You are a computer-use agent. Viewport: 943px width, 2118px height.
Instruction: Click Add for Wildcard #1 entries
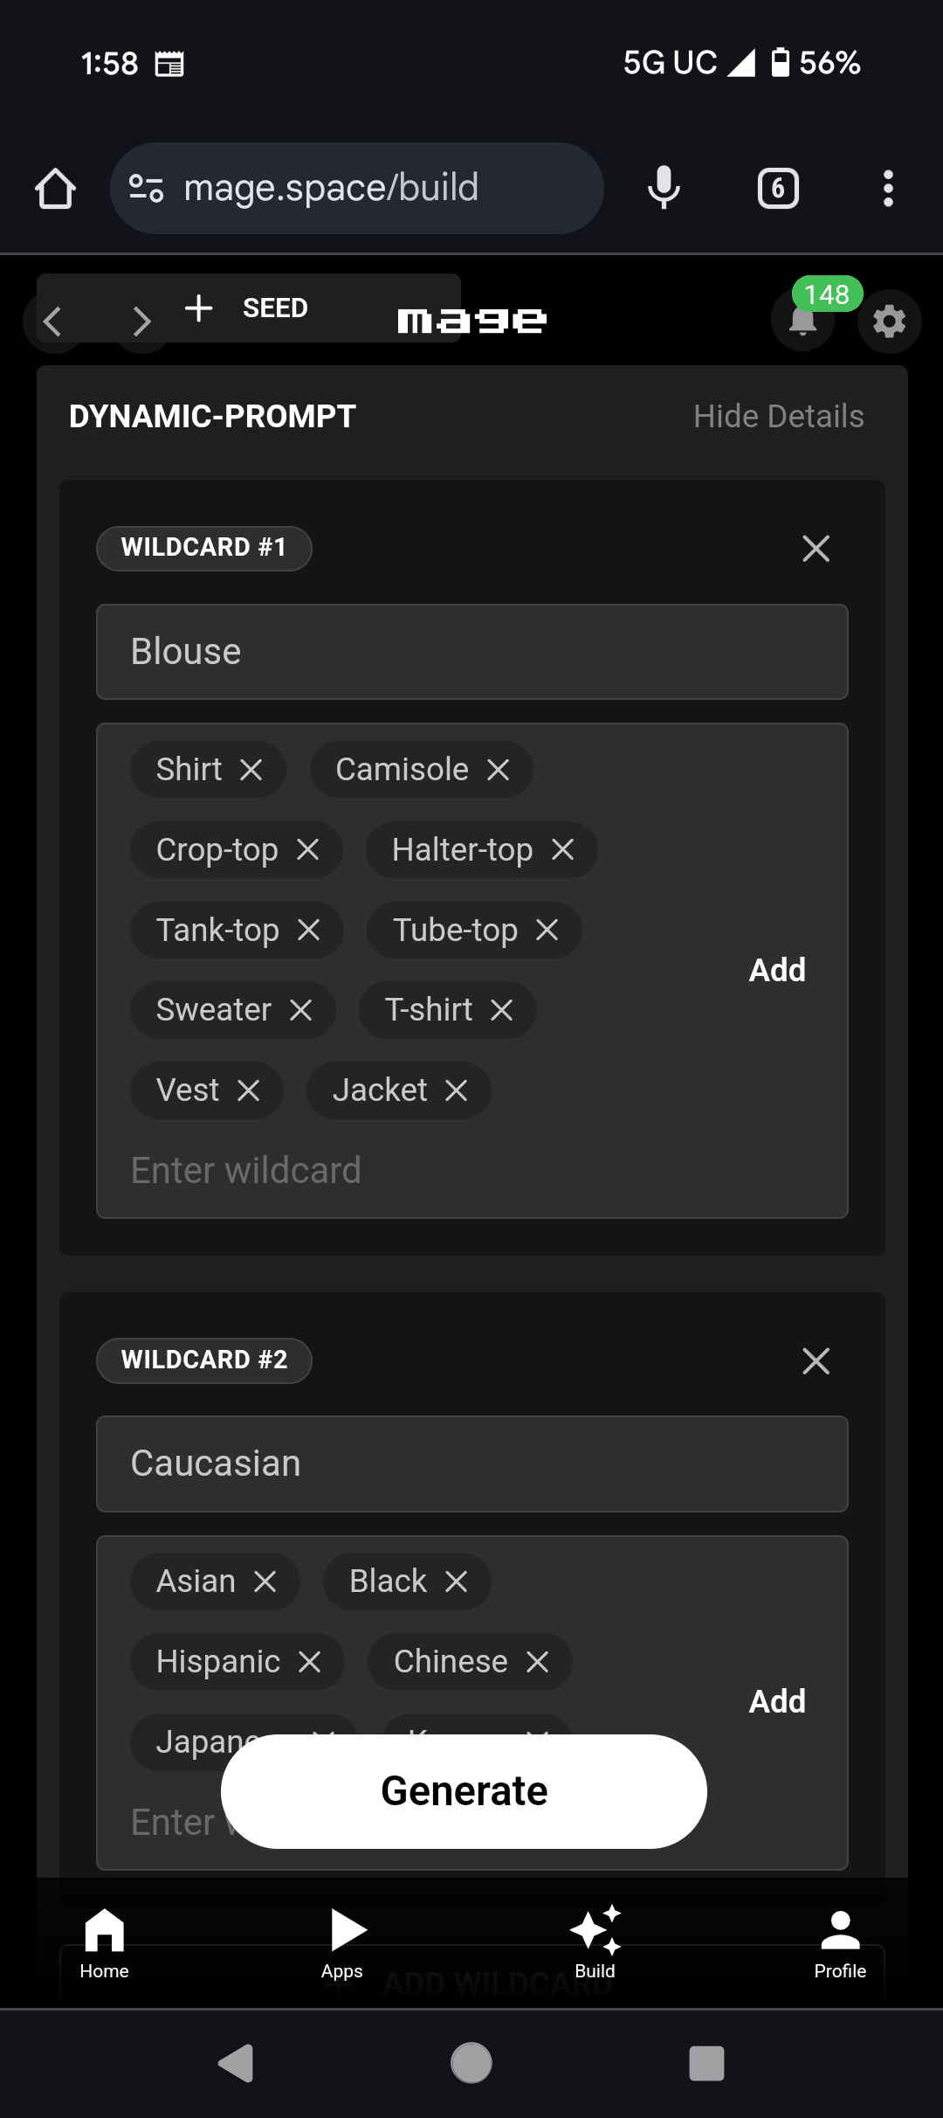(777, 970)
